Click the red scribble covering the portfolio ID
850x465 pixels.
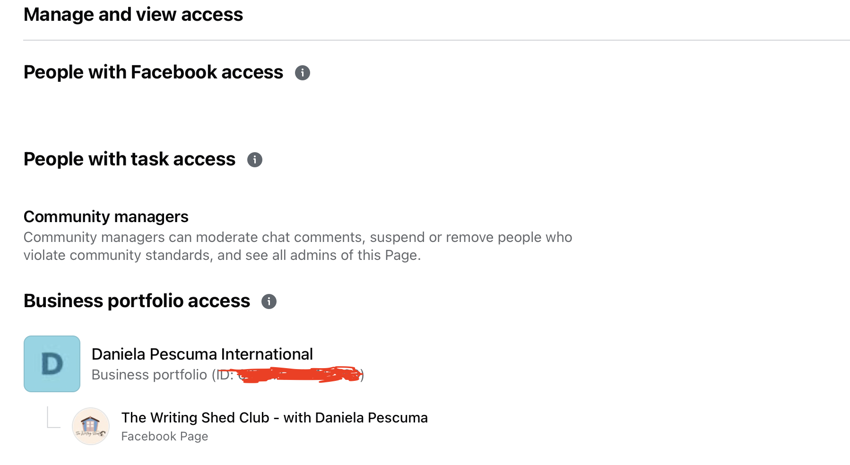tap(300, 375)
